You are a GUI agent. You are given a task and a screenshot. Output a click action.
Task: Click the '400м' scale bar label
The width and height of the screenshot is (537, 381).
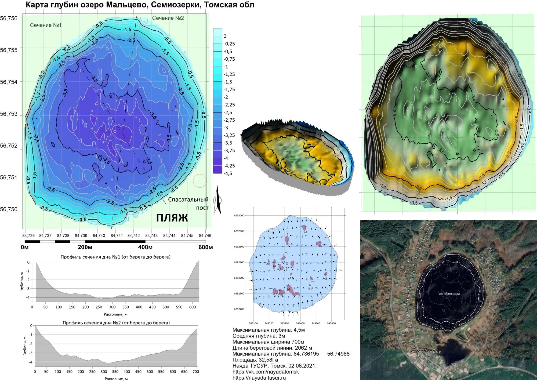coord(145,247)
